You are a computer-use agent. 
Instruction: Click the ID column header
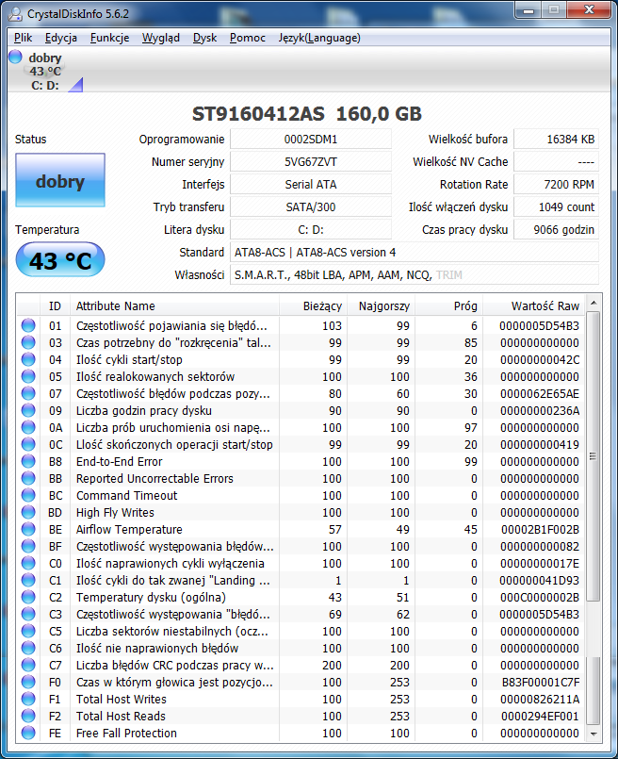[x=56, y=305]
